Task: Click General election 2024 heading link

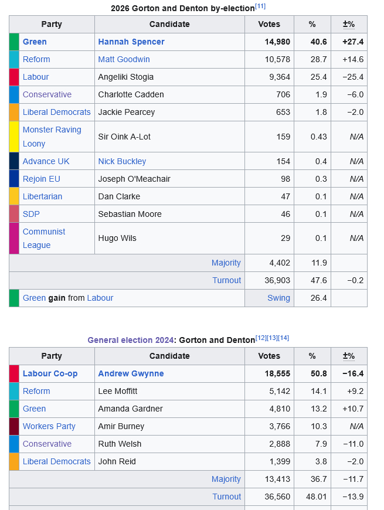Action: (130, 340)
